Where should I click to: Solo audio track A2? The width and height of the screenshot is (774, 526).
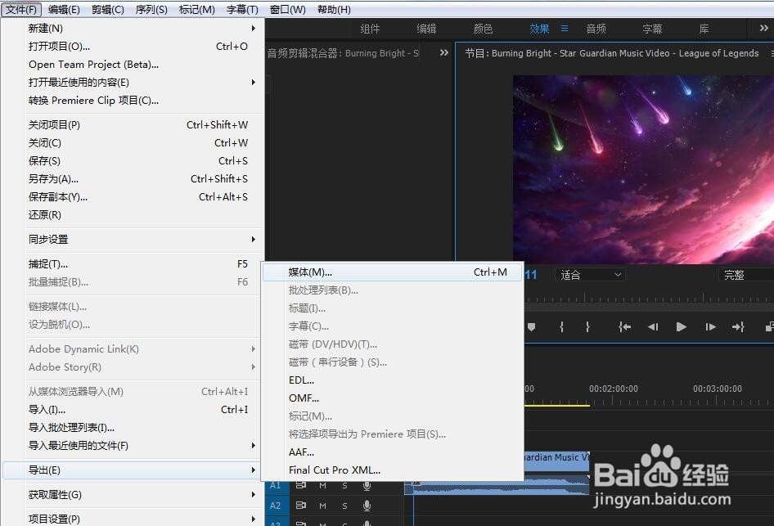tap(344, 506)
